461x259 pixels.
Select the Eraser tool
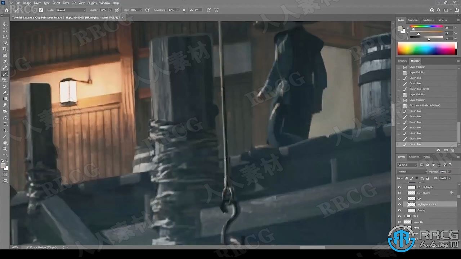[5, 93]
